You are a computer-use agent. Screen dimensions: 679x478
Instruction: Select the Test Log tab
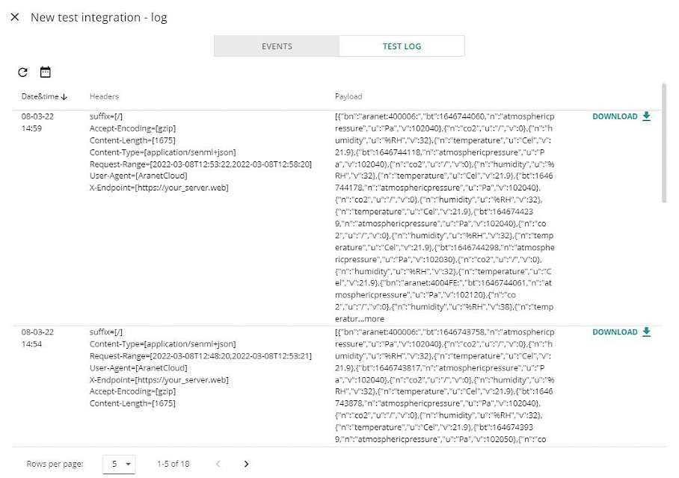pyautogui.click(x=402, y=46)
